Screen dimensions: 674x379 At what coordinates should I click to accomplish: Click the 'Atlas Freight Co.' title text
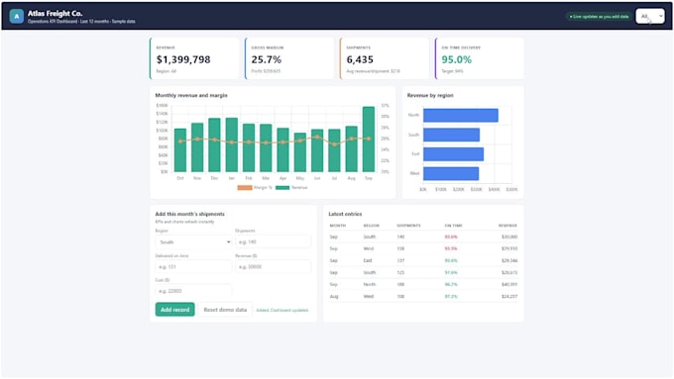click(56, 13)
